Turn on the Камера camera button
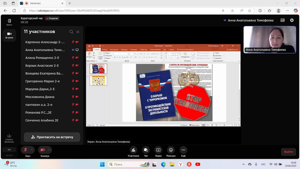 pos(42,150)
